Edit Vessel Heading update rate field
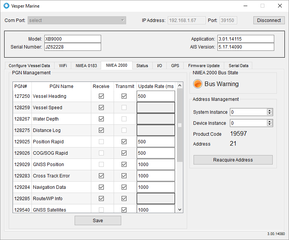 click(156, 96)
